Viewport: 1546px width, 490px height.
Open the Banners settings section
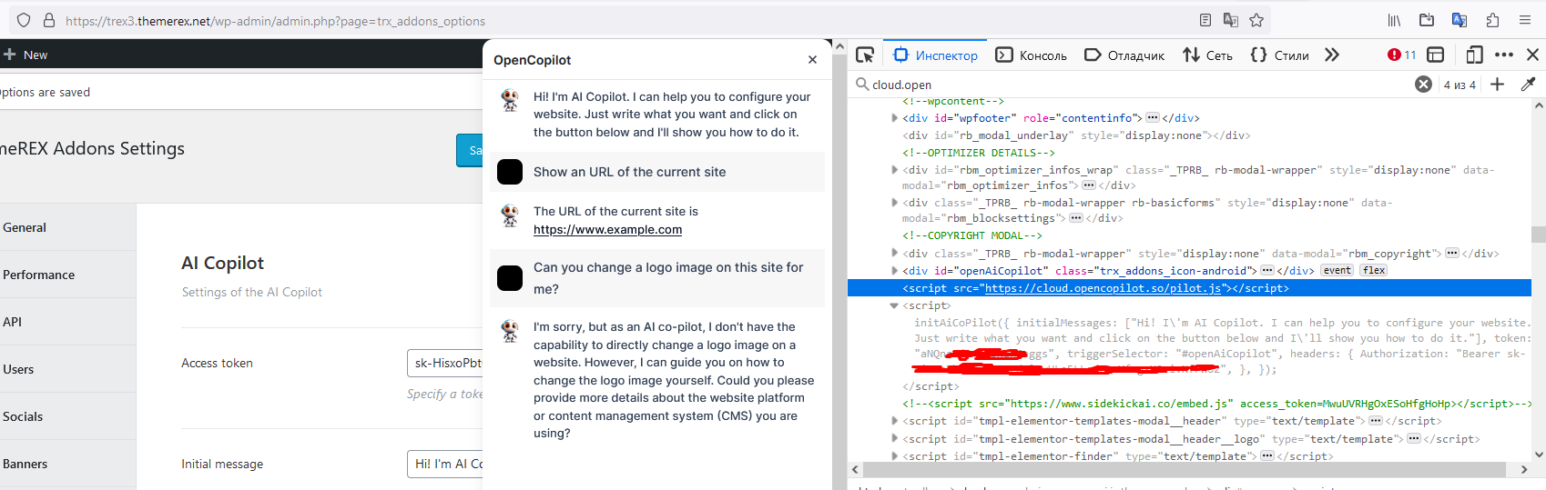pyautogui.click(x=67, y=464)
